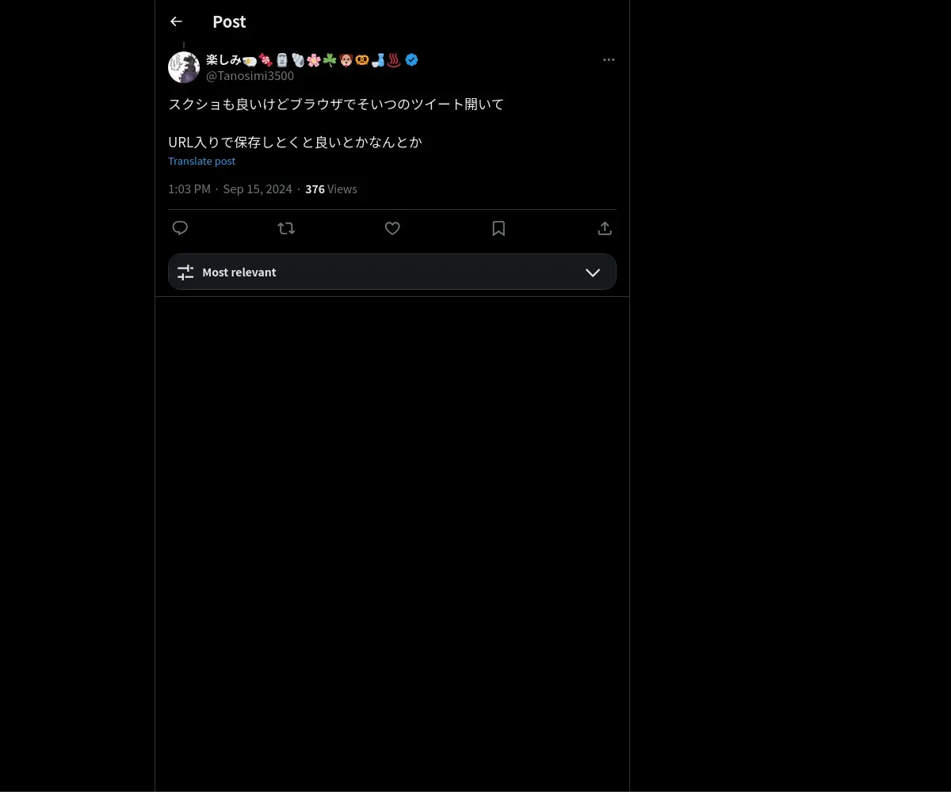Click the sliders filter icon beside Most relevant
Screen dimensions: 951x792
(185, 272)
